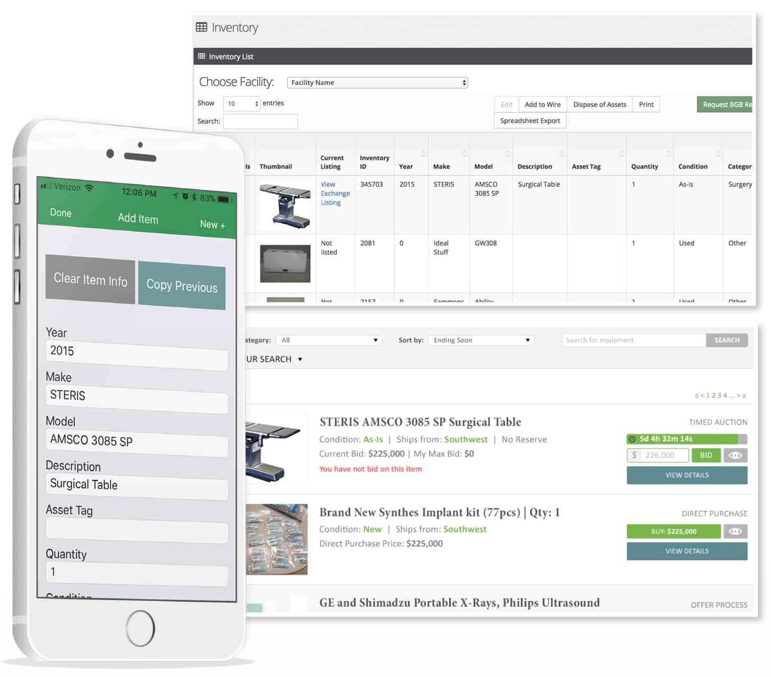The image size is (771, 677).
Task: Sort by the Condition column arrows
Action: [x=718, y=153]
